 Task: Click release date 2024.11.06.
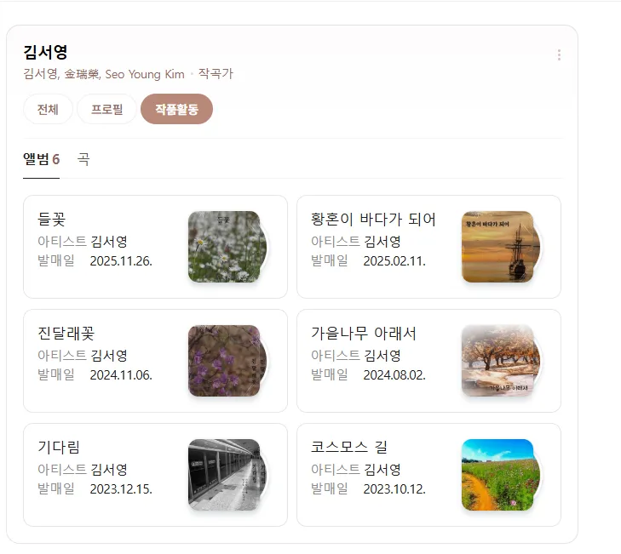point(121,375)
